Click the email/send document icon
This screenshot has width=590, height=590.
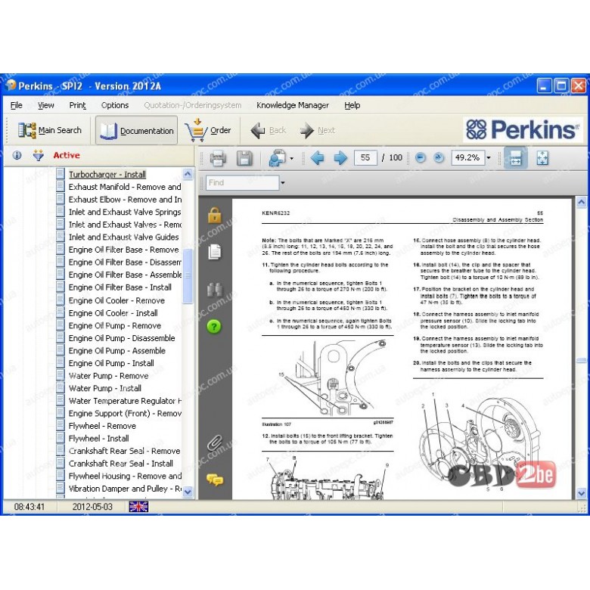[x=278, y=157]
